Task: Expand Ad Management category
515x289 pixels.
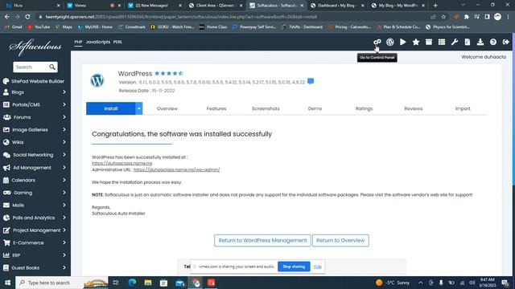Action: (35, 168)
